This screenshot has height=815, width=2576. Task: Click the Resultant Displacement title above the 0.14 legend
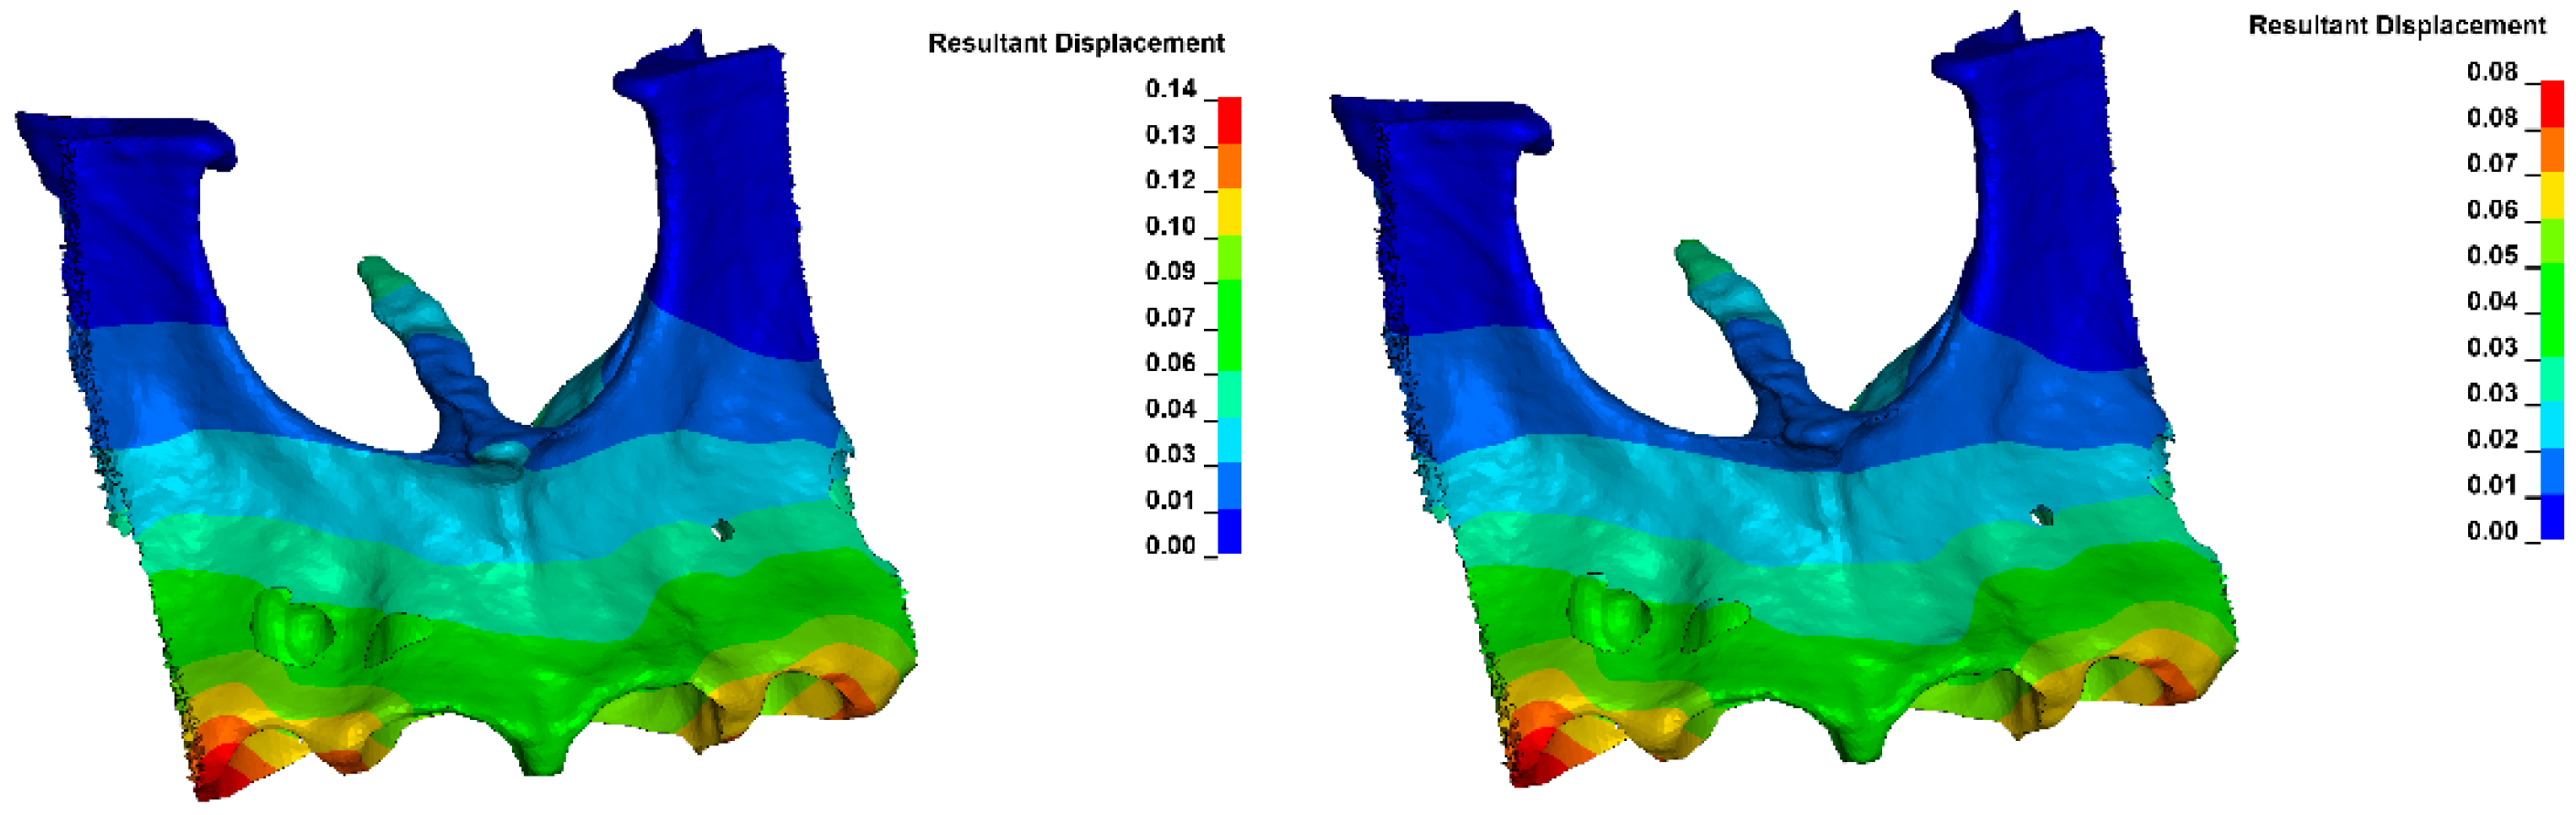1076,44
